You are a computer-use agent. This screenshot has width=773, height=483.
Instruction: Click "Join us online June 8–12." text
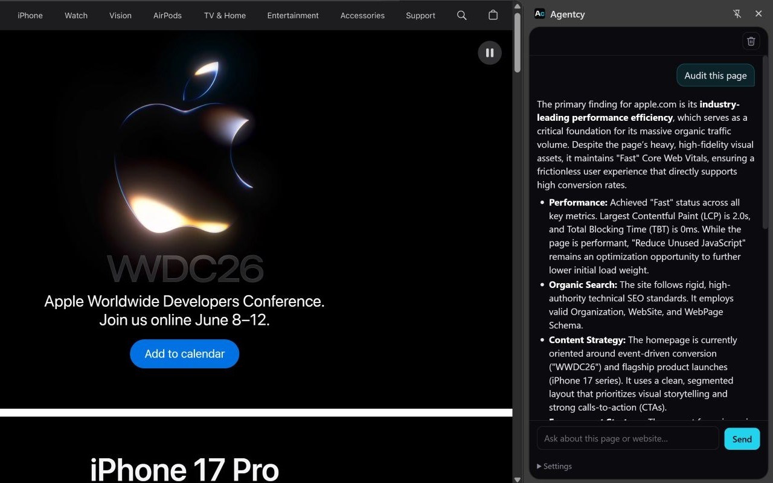click(184, 320)
